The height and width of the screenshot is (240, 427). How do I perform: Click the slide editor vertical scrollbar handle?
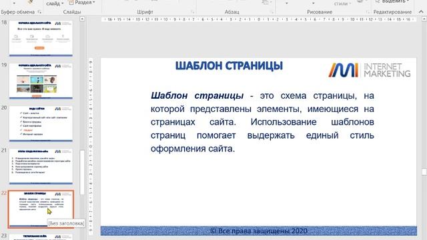[x=424, y=172]
